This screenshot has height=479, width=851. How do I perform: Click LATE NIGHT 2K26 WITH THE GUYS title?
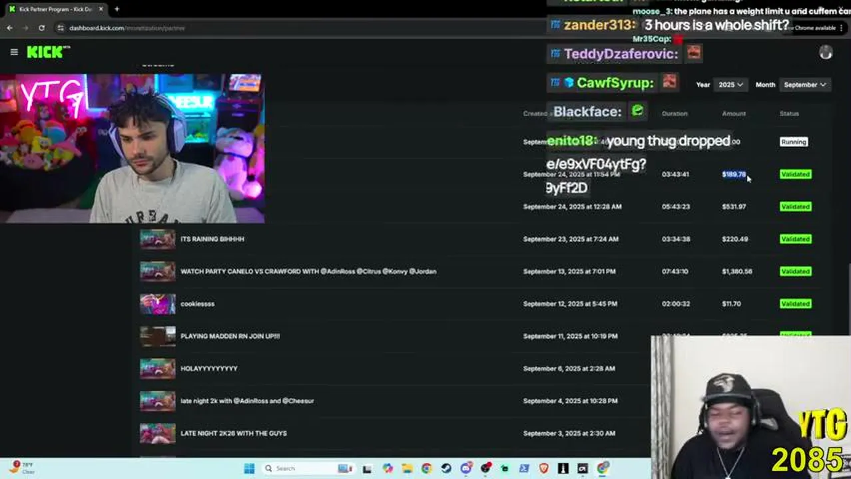point(234,433)
